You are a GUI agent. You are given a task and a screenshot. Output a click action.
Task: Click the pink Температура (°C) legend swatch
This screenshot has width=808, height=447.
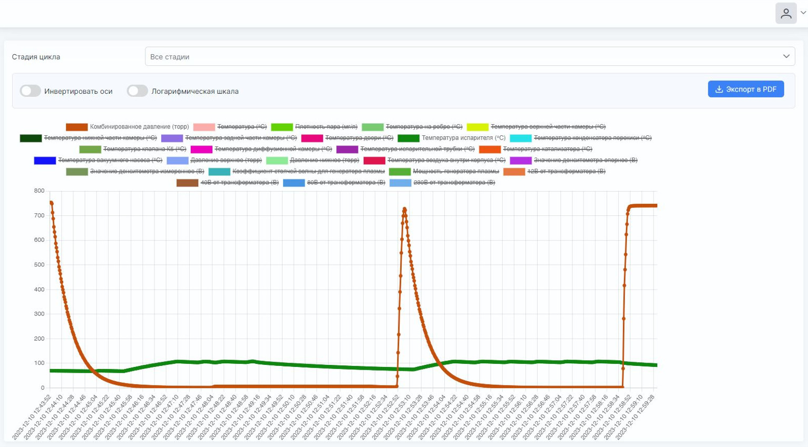204,127
